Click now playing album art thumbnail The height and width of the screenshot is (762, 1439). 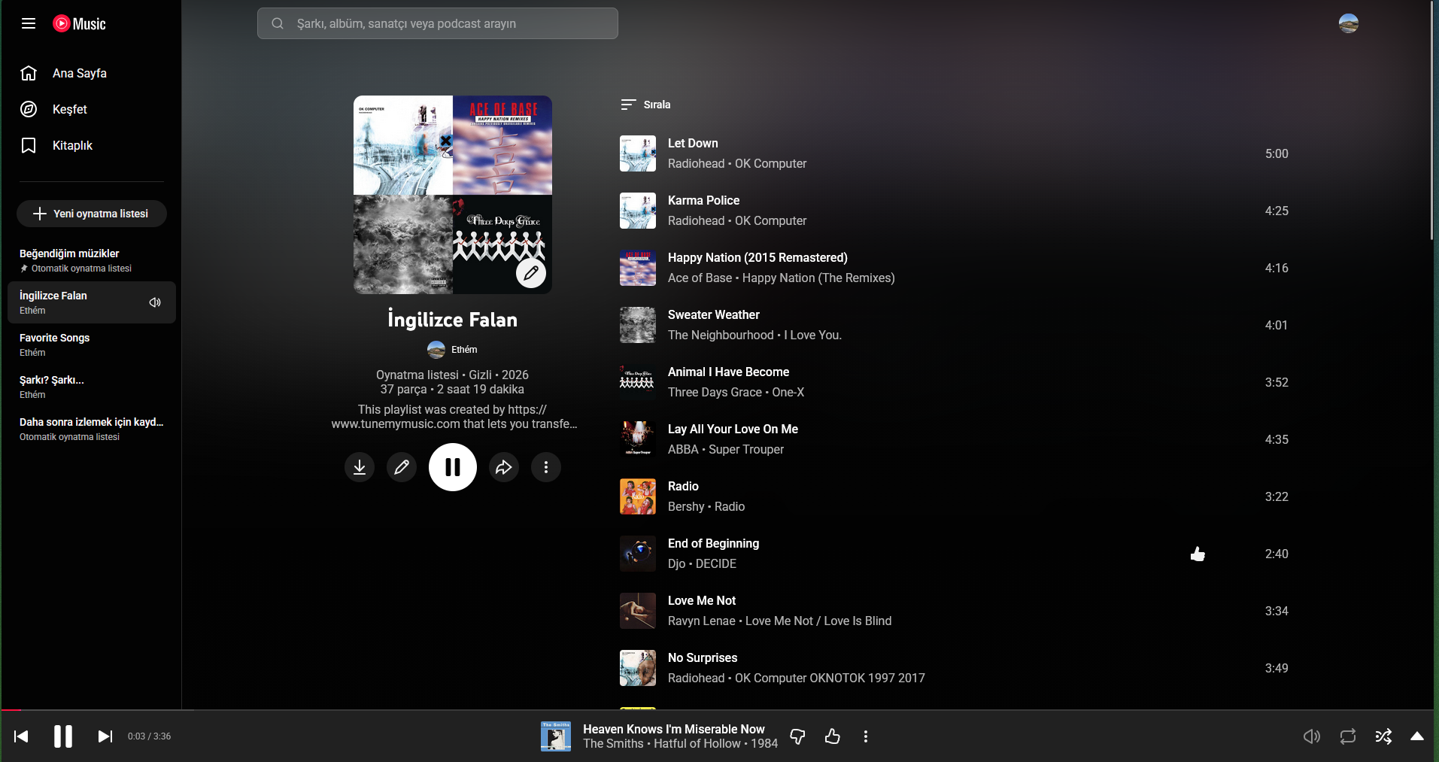pos(556,736)
